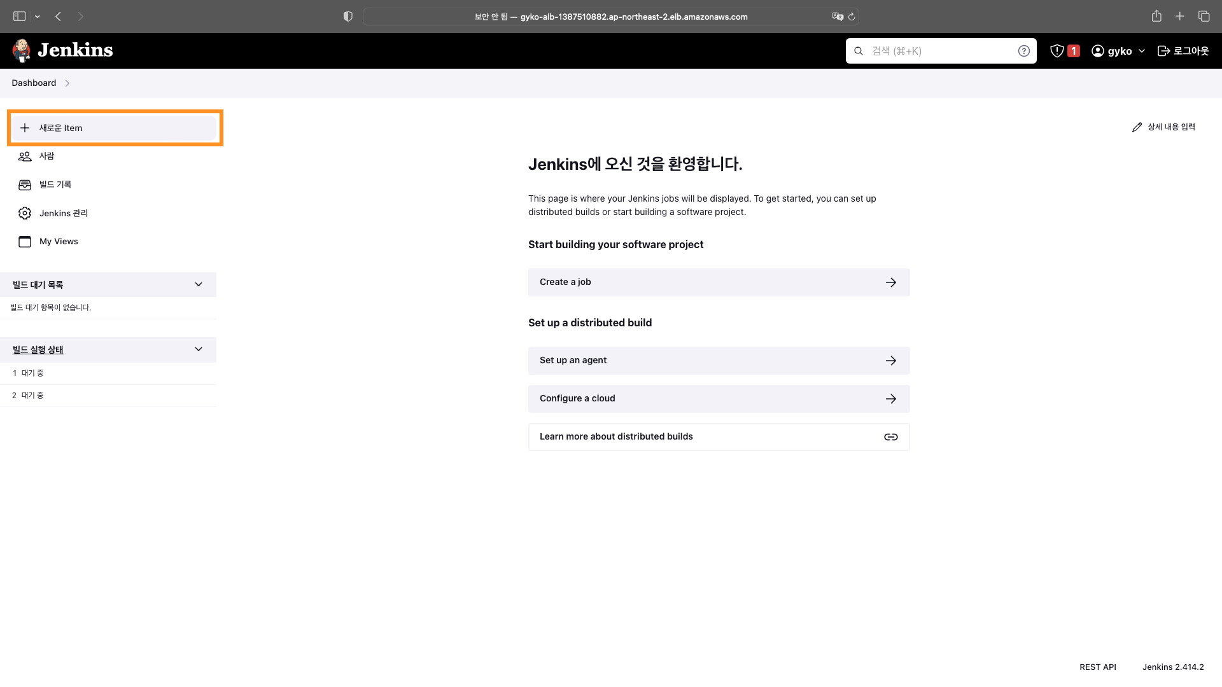1222x687 pixels.
Task: Open the 빌드 기록 menu entry
Action: point(115,184)
